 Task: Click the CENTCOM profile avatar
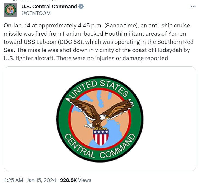point(10,10)
